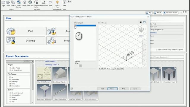This screenshot has height=107, width=190.
Task: Open dropdown arrow under New icon
Action: 3,7
